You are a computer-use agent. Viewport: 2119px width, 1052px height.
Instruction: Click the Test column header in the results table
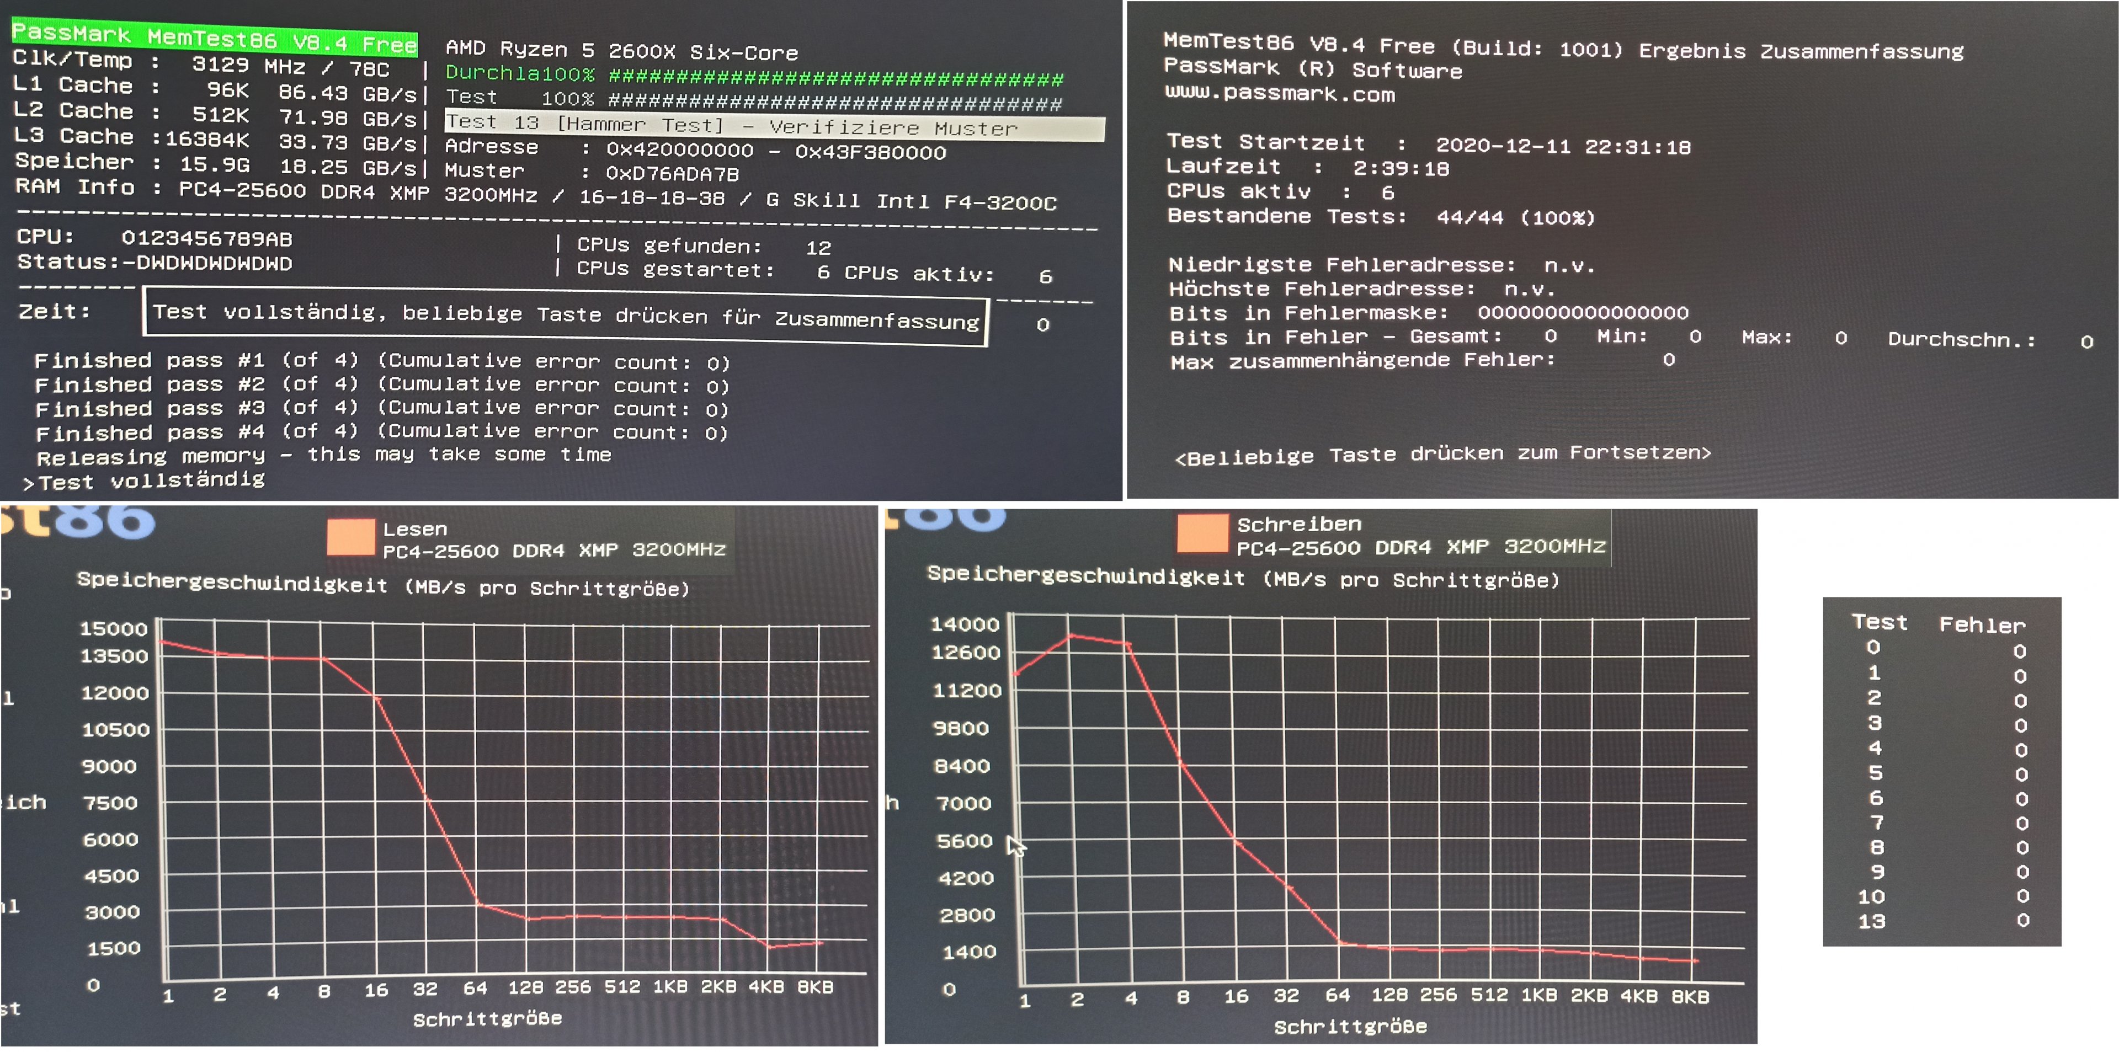[1879, 623]
